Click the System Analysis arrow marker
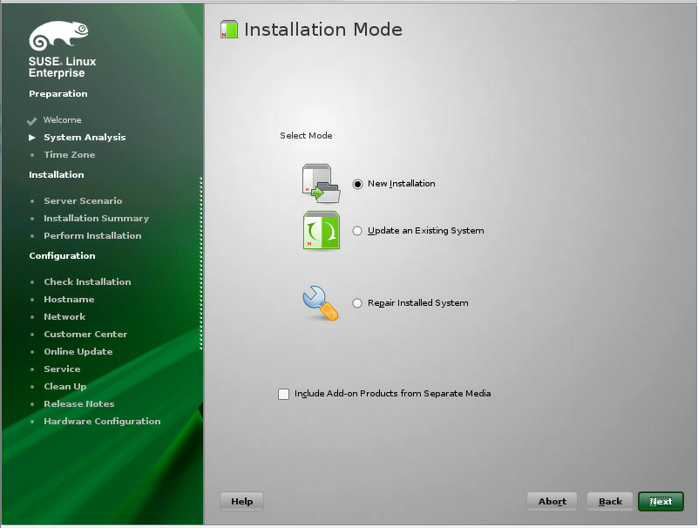698x528 pixels. [x=32, y=138]
